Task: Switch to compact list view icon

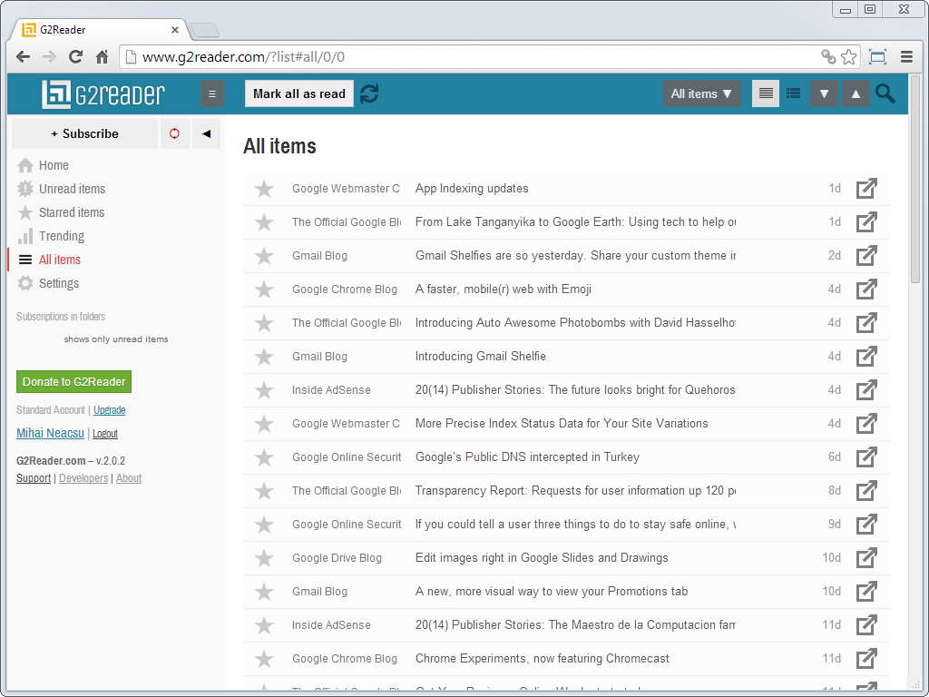Action: [793, 93]
